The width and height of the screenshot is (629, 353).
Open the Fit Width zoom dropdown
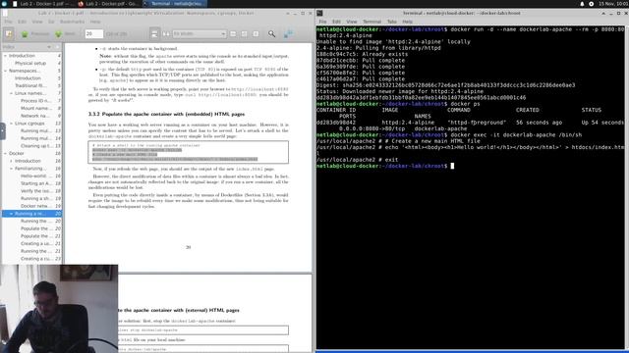coord(200,34)
